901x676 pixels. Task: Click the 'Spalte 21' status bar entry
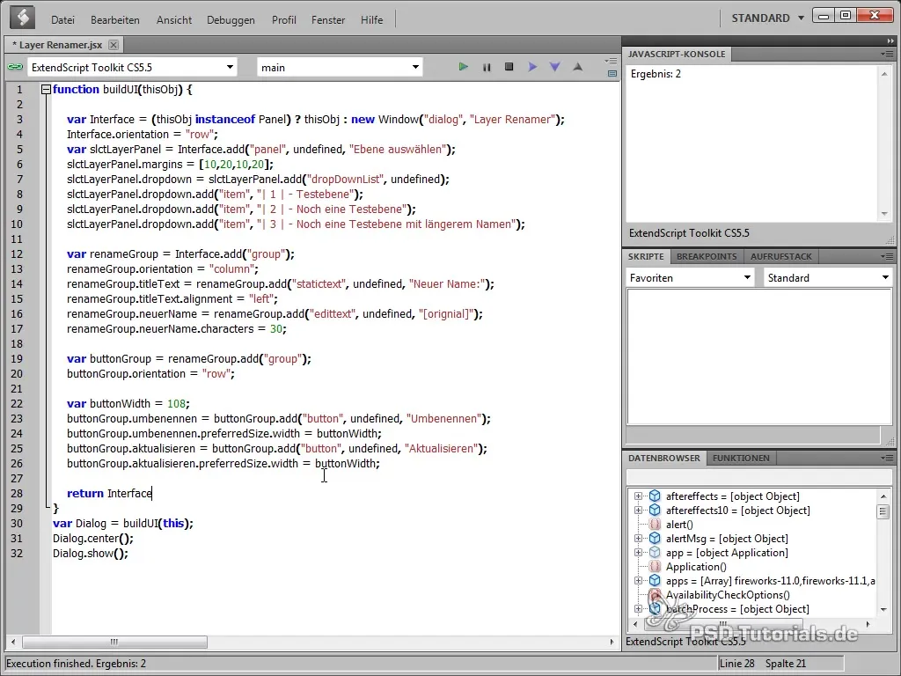pos(786,664)
